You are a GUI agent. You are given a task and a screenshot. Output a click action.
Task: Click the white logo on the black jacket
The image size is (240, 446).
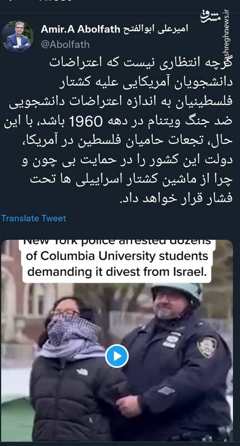pos(82,371)
